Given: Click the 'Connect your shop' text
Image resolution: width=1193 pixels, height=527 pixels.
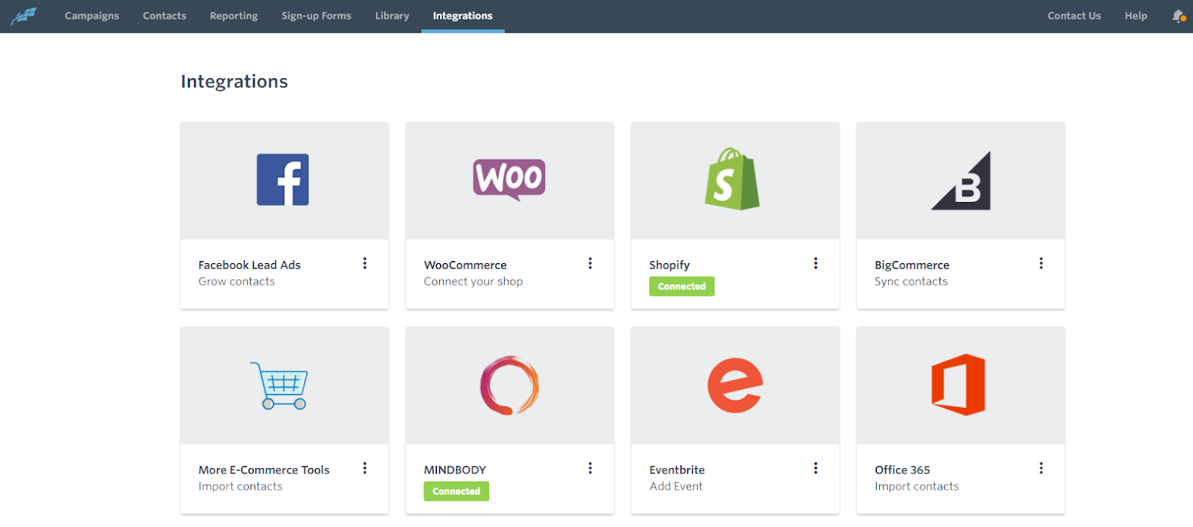Looking at the screenshot, I should [x=473, y=281].
